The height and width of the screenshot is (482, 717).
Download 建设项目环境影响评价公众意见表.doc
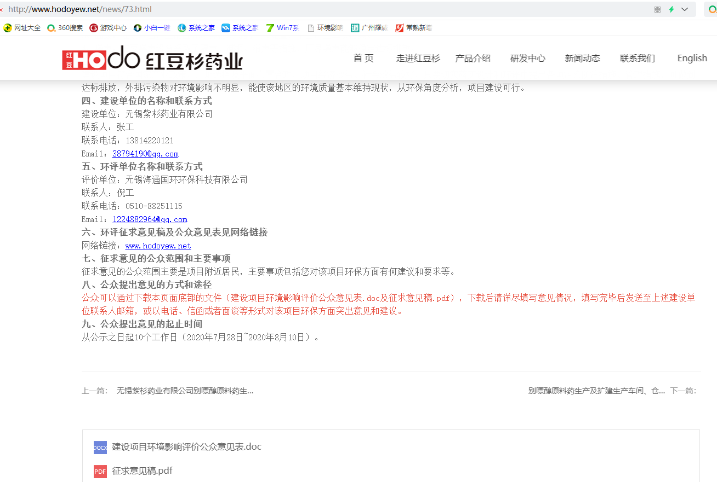(x=187, y=446)
